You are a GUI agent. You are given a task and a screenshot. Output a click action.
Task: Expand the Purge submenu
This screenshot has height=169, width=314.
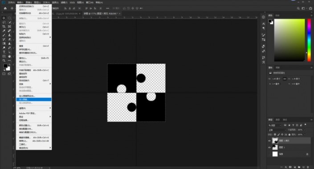click(34, 108)
